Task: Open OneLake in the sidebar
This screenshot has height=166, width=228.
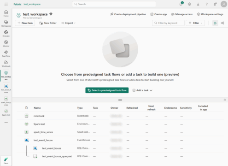Action: (6, 33)
